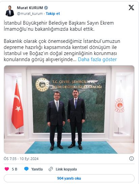Click the Yanıtla reply label
This screenshot has width=139, height=184.
(x=37, y=169)
